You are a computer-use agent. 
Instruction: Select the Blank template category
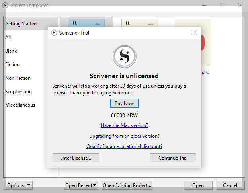pos(11,51)
